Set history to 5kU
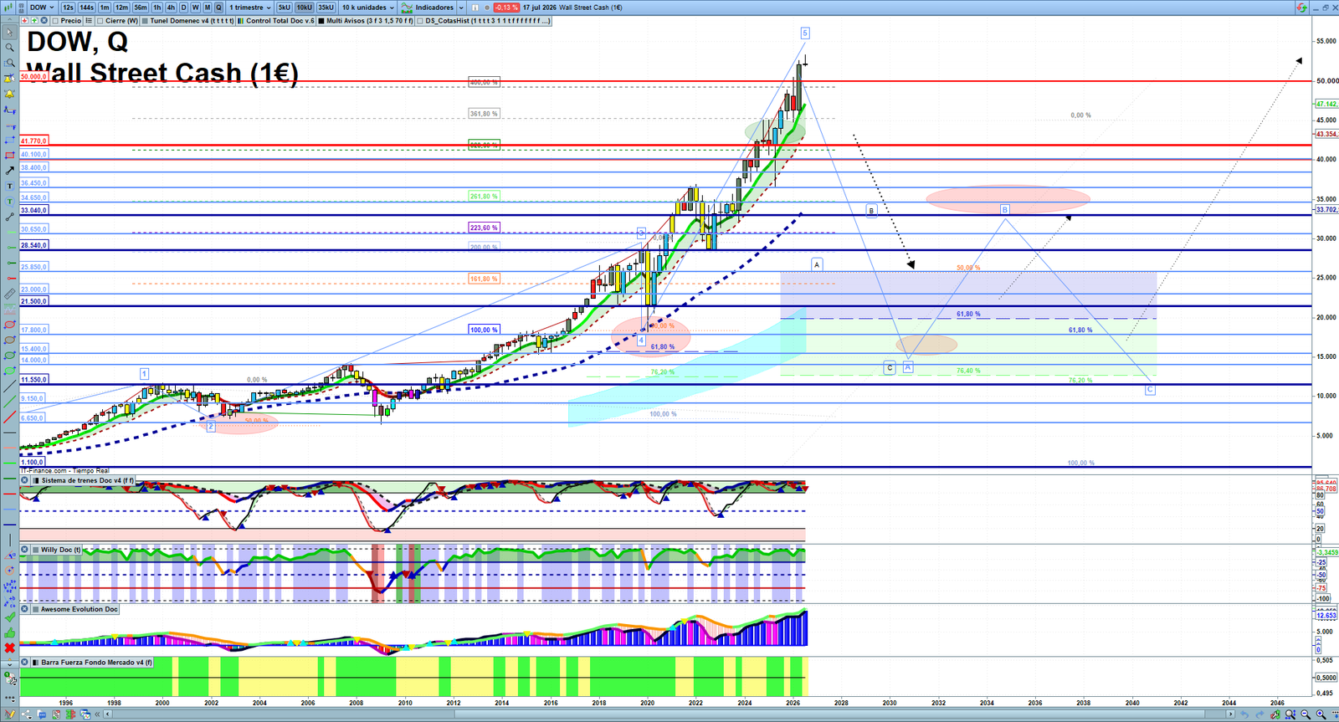 click(285, 8)
